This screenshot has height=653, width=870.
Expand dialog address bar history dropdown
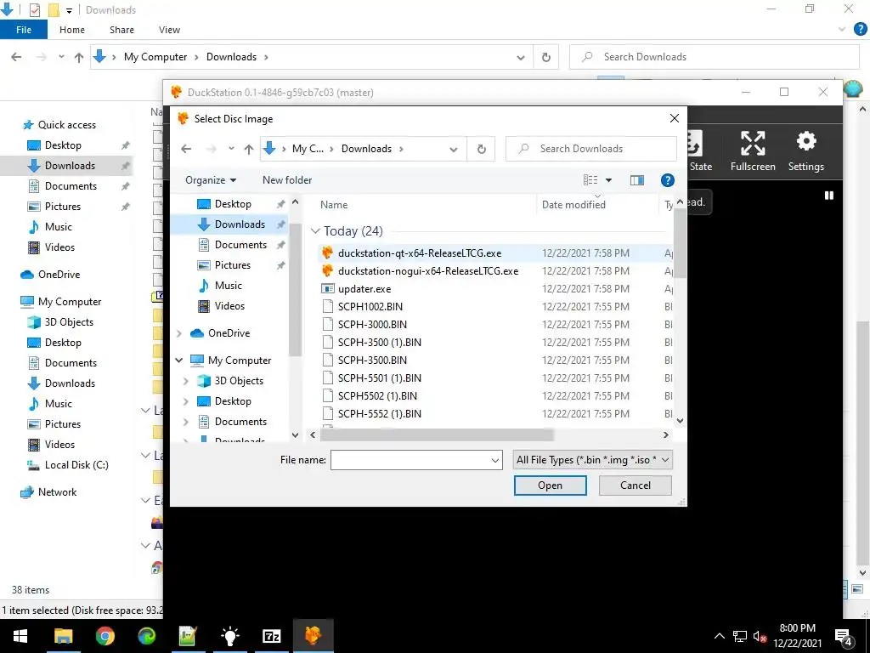click(x=454, y=149)
